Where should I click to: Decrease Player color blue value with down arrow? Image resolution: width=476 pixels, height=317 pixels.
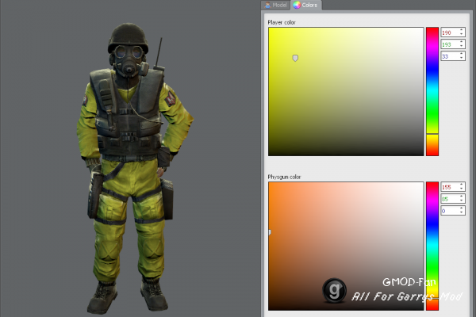(462, 58)
